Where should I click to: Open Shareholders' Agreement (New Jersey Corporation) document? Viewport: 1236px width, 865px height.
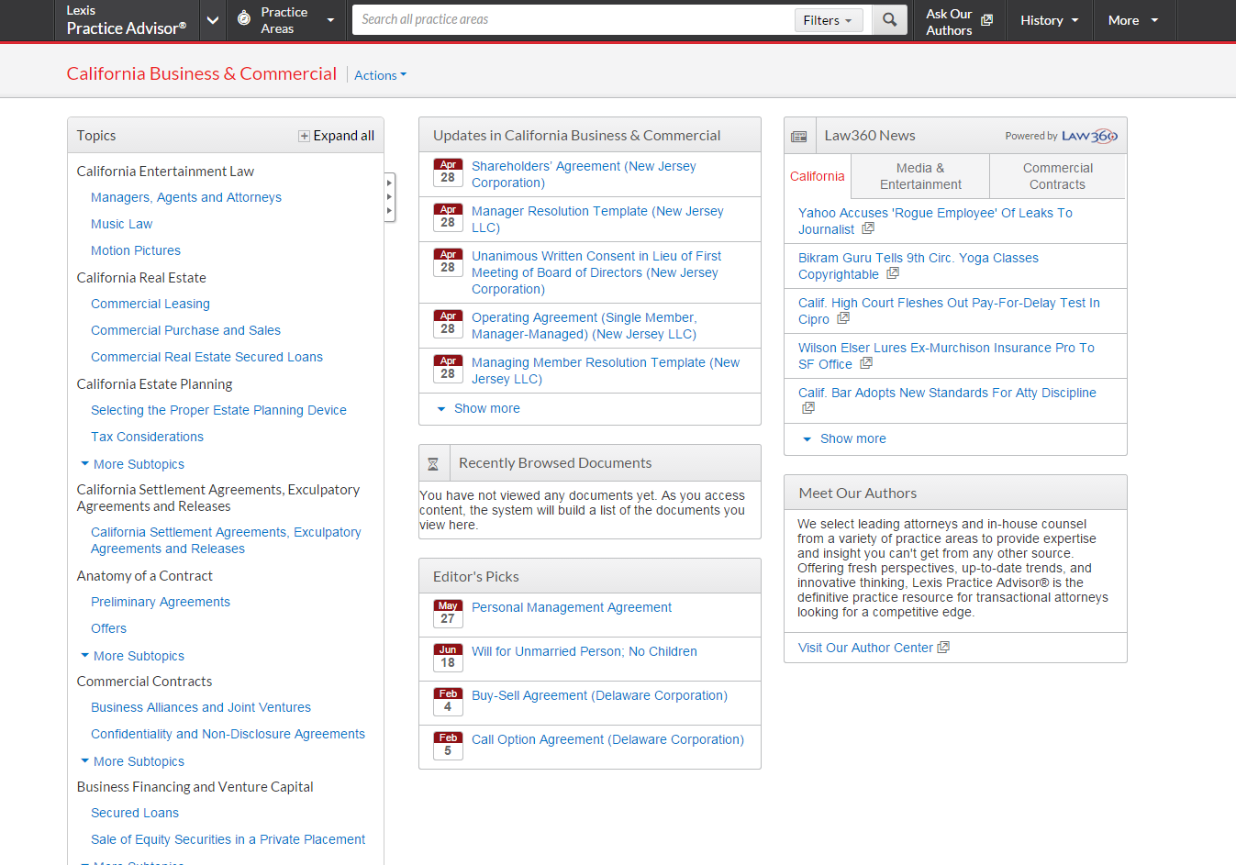(584, 174)
